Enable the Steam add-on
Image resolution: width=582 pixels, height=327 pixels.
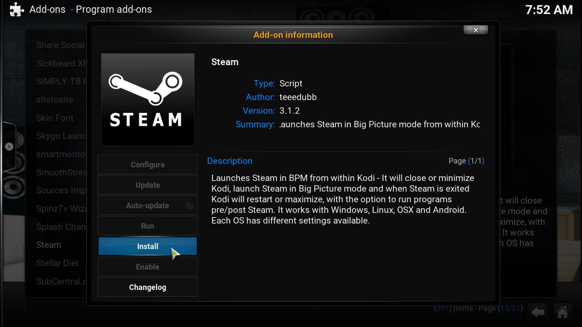pyautogui.click(x=147, y=267)
